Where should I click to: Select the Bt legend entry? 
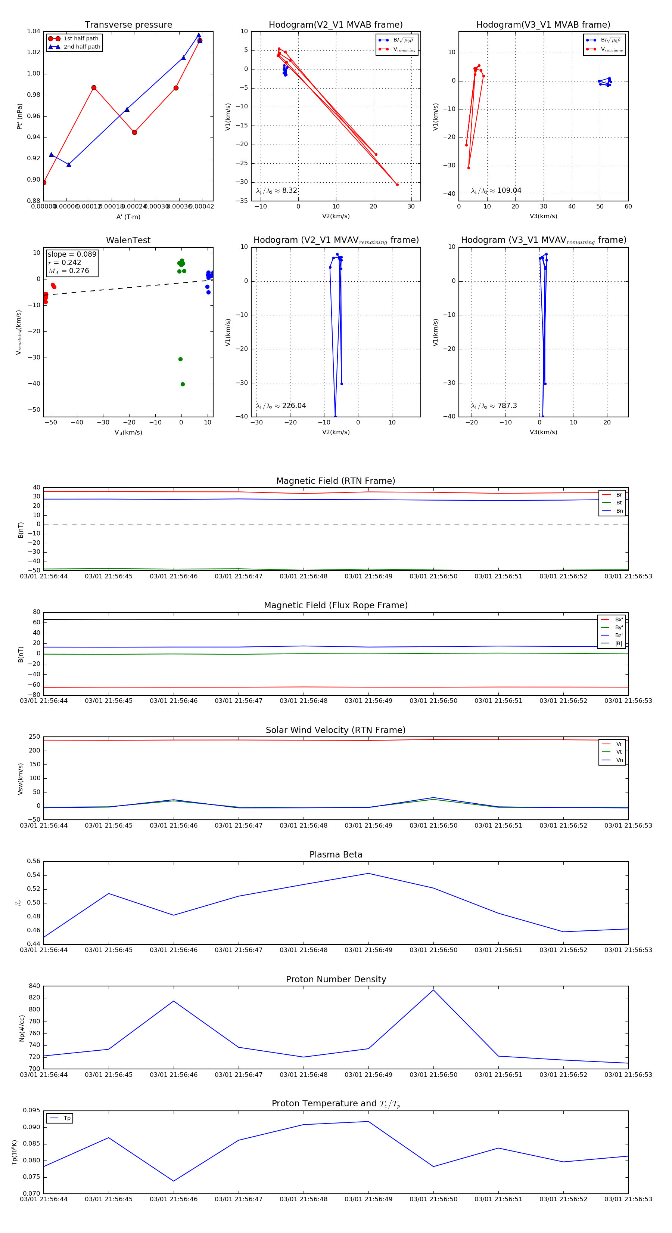[x=612, y=503]
